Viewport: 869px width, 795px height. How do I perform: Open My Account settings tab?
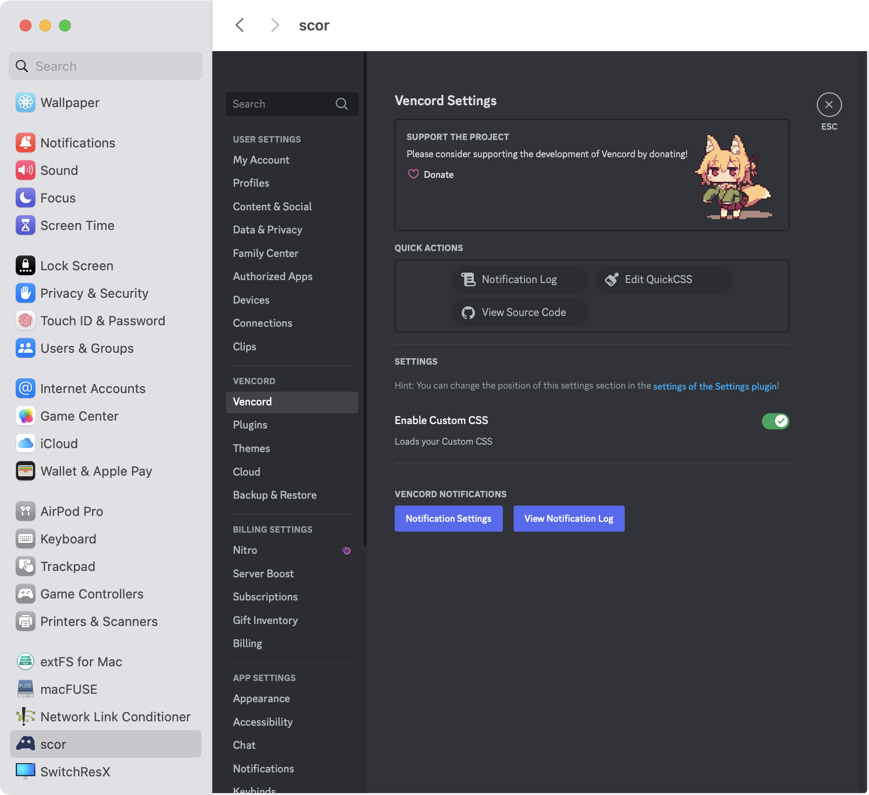[x=292, y=160]
